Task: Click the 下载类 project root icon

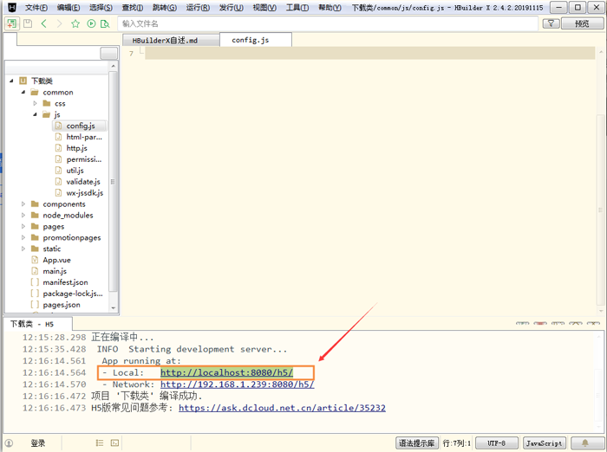Action: tap(23, 81)
